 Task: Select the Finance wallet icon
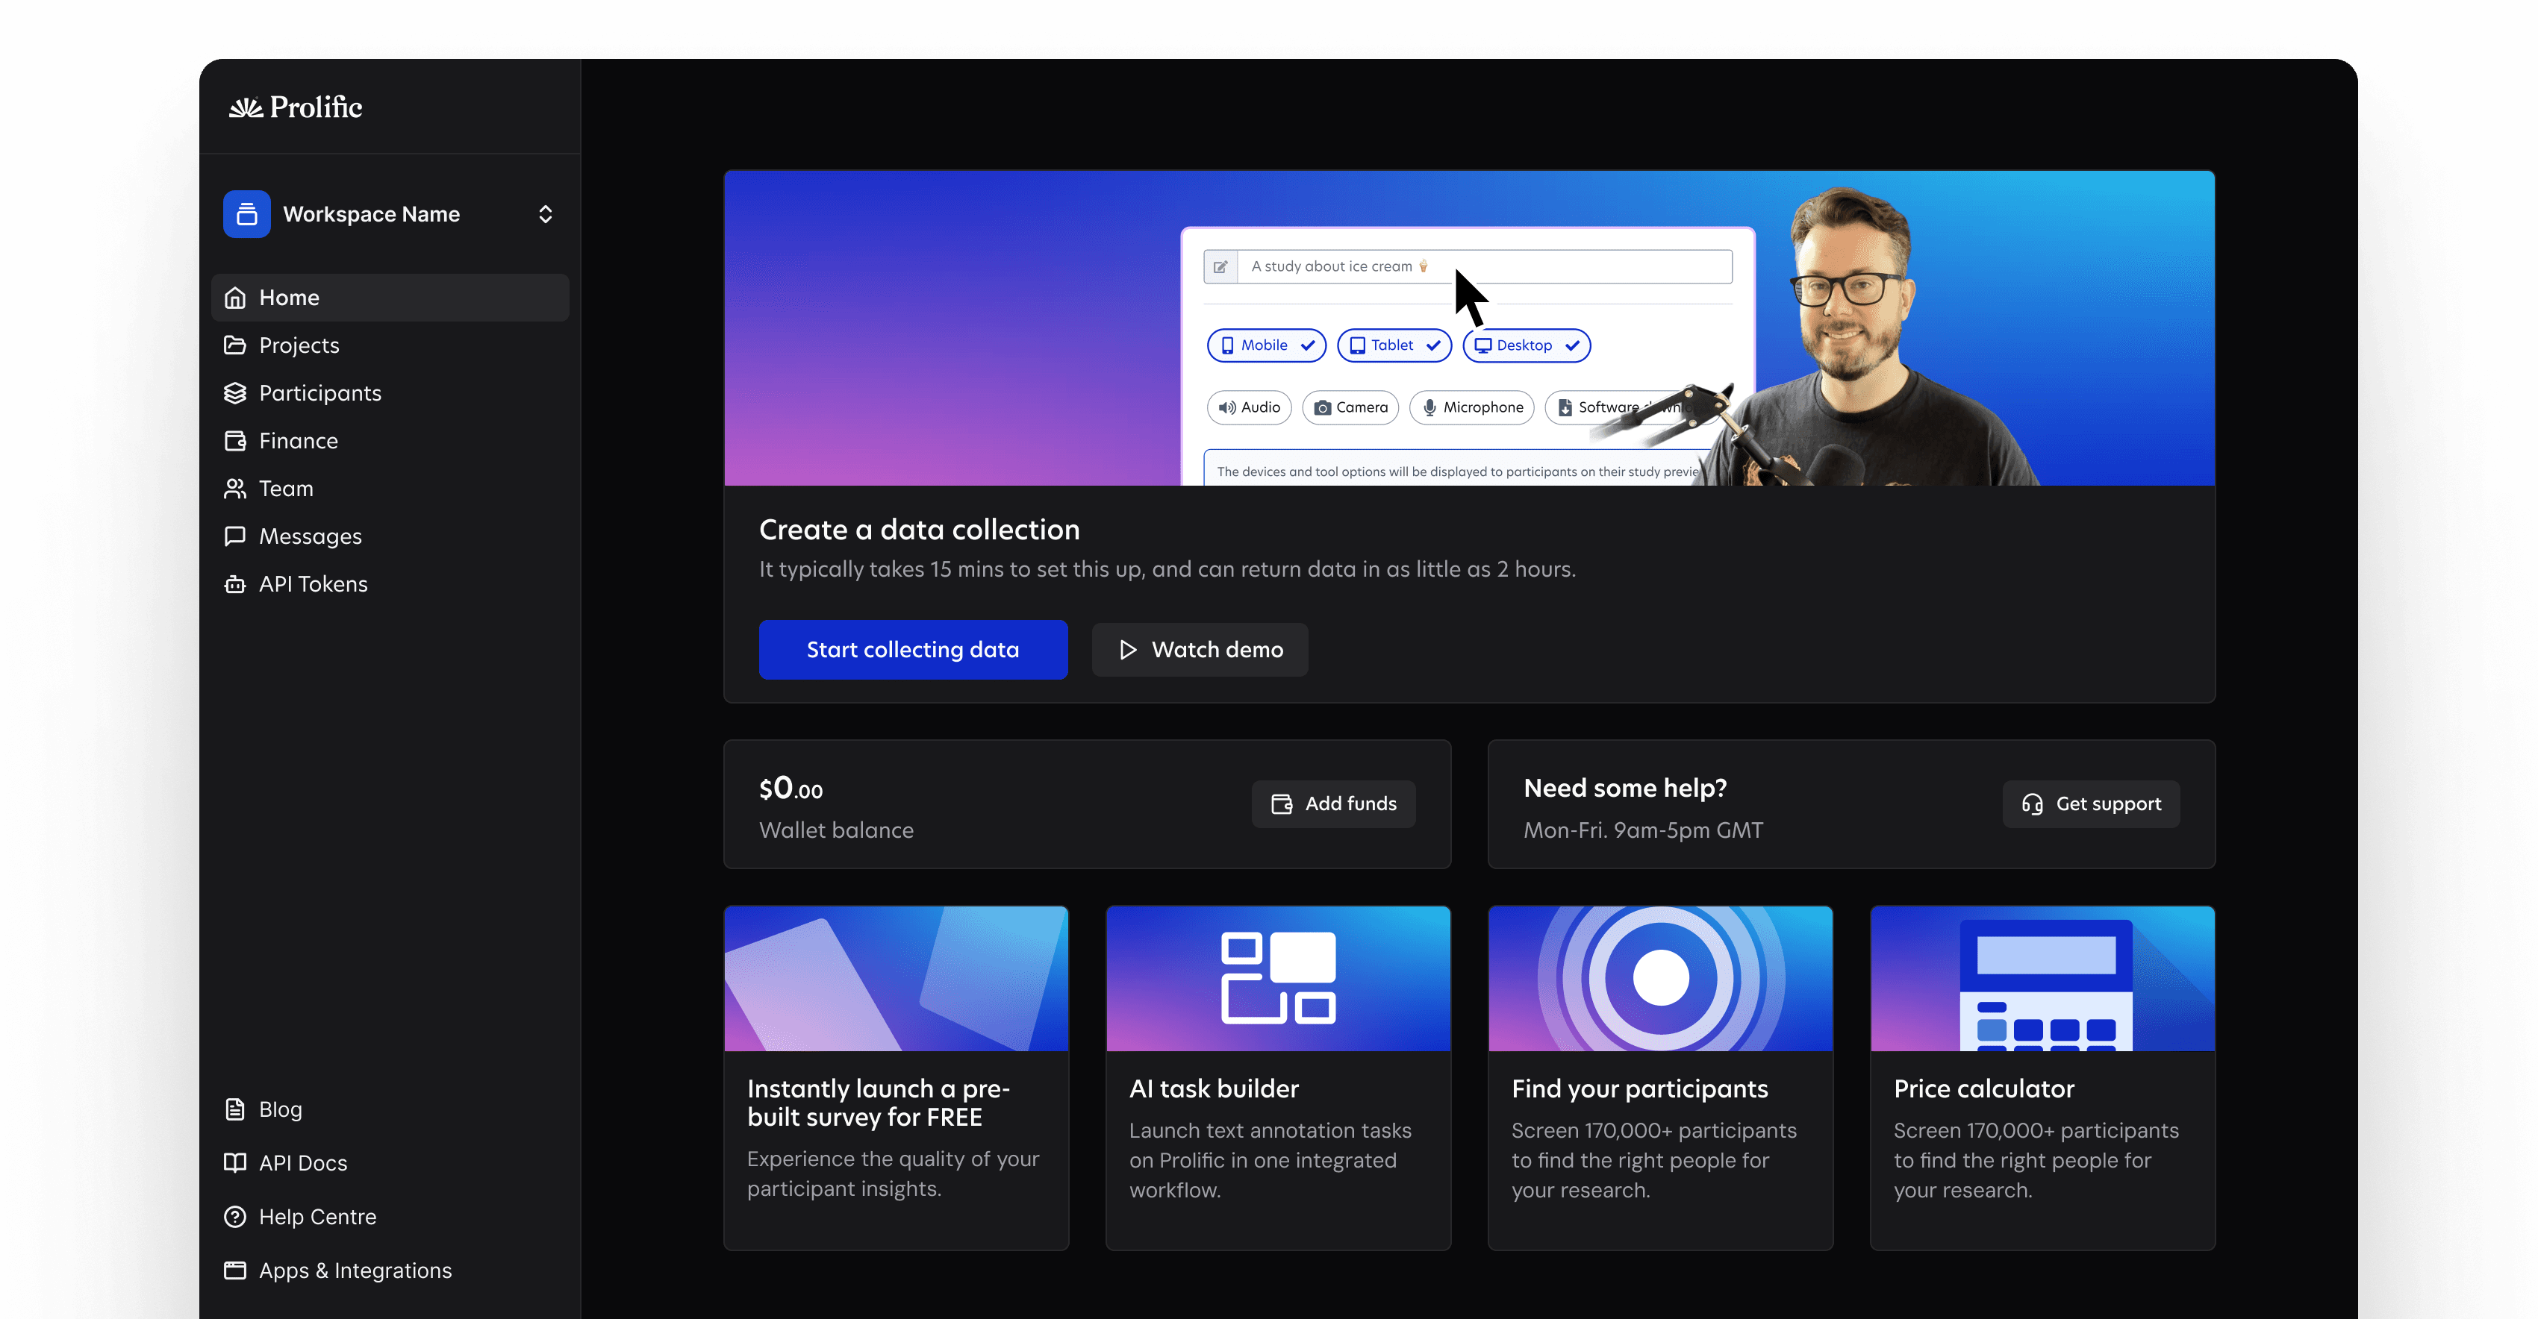point(234,440)
